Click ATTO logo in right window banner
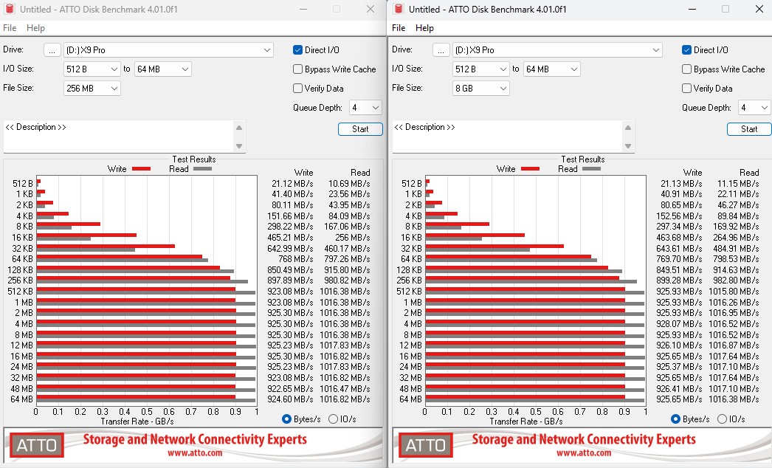Screen dimensions: 772x468 point(425,445)
